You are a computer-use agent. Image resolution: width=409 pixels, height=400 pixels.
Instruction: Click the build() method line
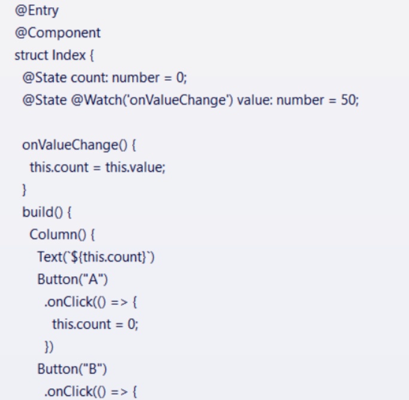click(42, 211)
